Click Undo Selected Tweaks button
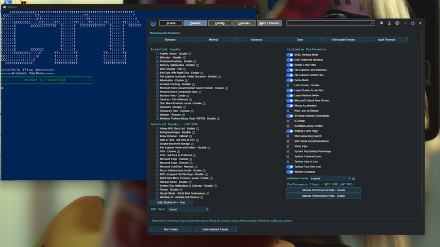440x247 pixels. click(x=215, y=230)
